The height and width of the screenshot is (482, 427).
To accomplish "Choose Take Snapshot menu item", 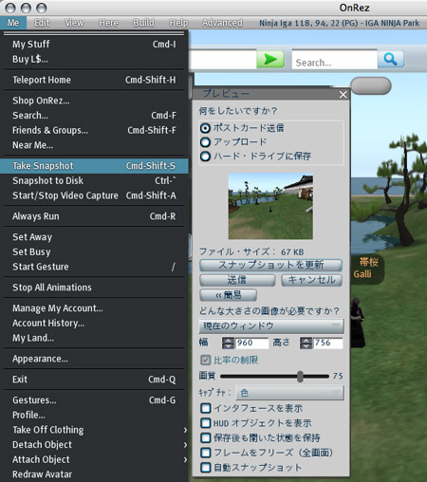I will click(x=94, y=166).
